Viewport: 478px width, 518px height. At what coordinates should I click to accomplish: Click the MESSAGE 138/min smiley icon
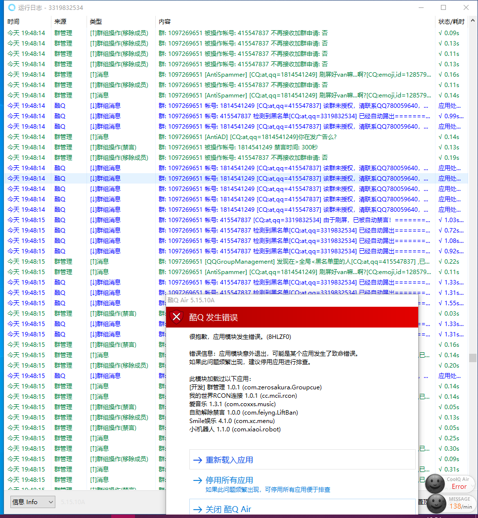coord(435,503)
